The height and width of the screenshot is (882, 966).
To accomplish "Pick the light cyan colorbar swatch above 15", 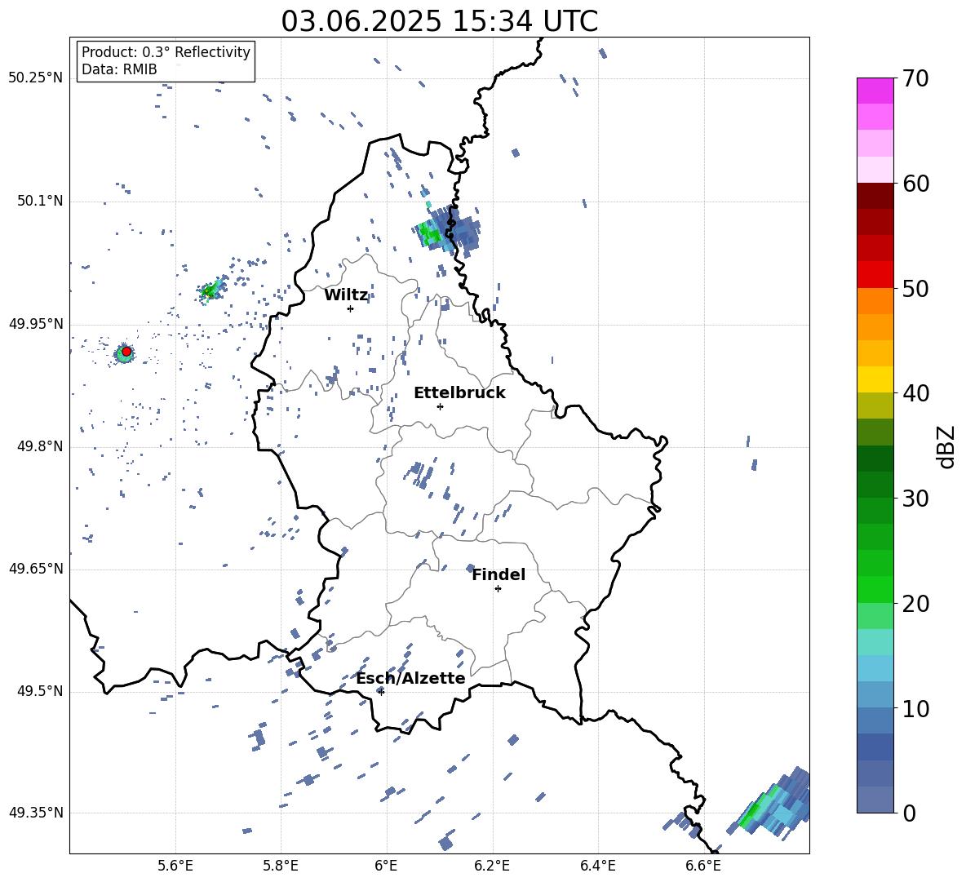I will [875, 642].
